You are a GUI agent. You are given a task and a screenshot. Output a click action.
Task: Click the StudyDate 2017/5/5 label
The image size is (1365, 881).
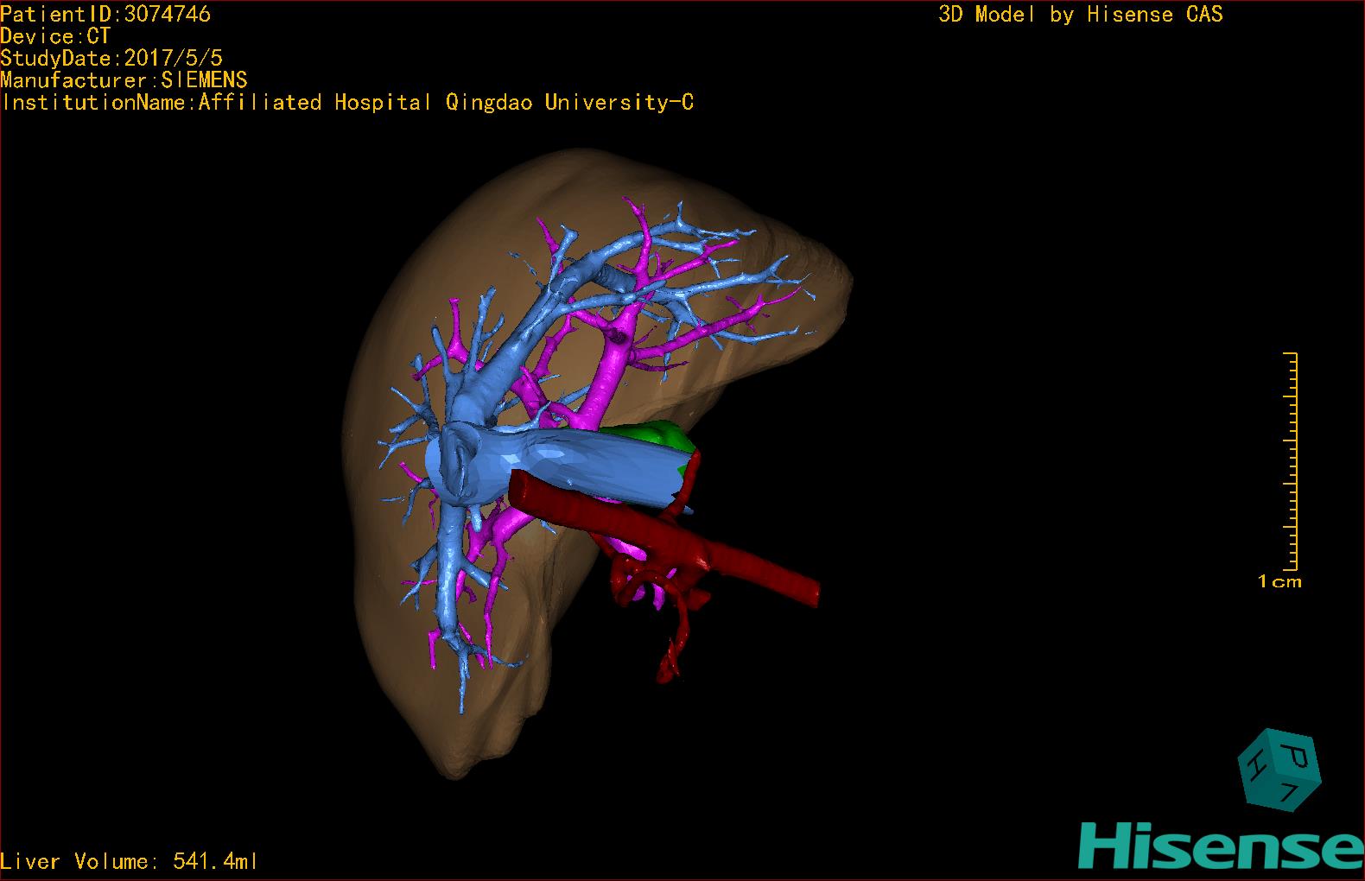111,58
